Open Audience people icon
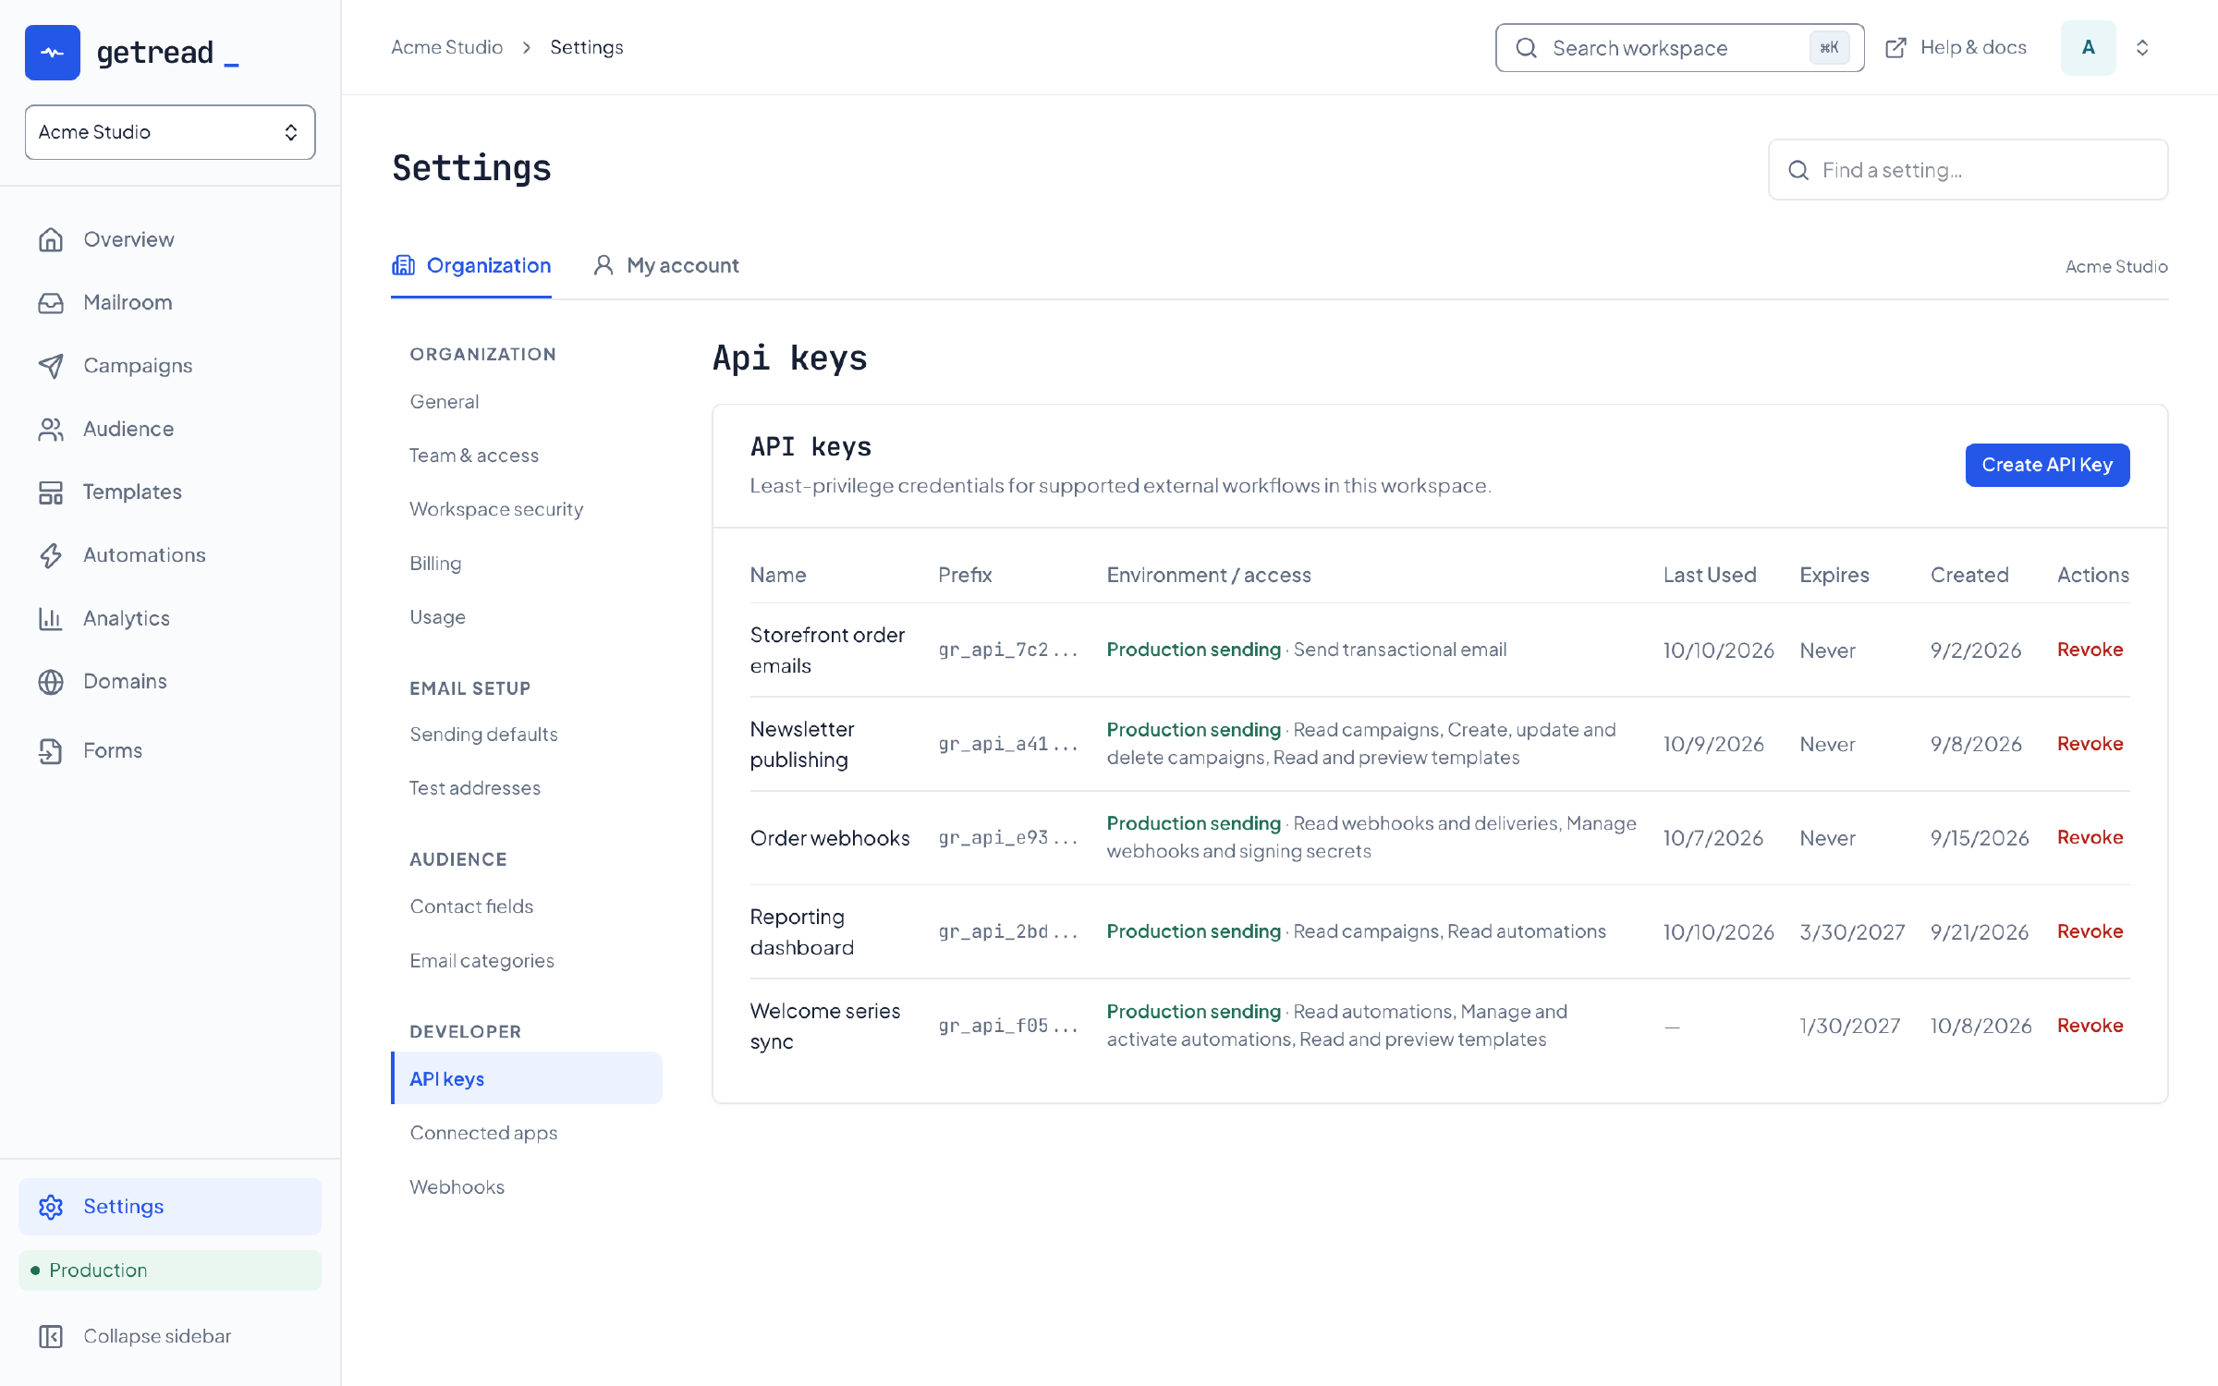The width and height of the screenshot is (2218, 1386). 51,429
